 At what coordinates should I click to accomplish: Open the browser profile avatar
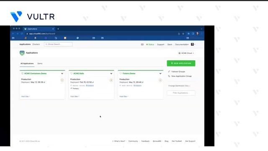click(x=197, y=34)
